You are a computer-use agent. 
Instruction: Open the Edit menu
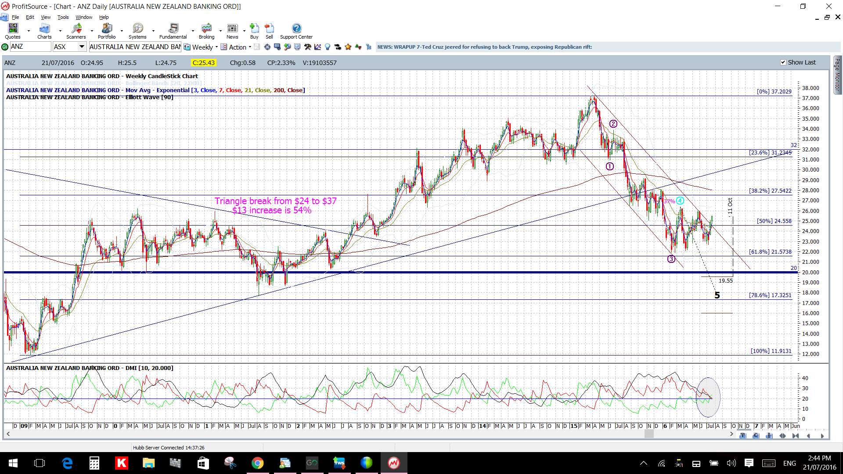30,17
